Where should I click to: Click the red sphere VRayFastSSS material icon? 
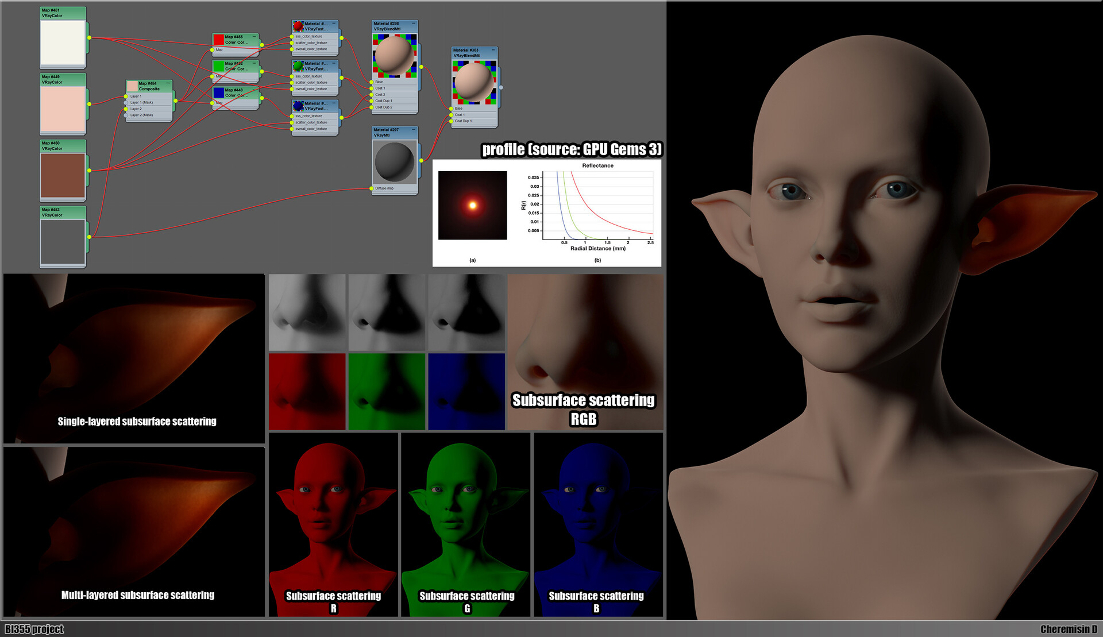298,26
